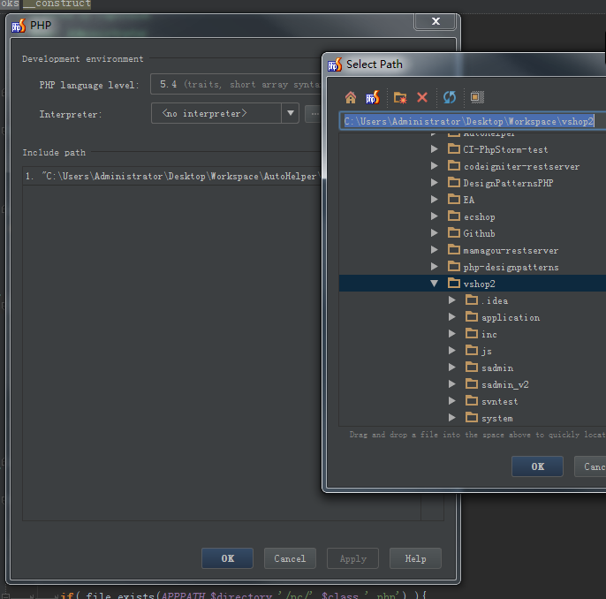
Task: Toggle the show hidden files icon
Action: pyautogui.click(x=477, y=97)
